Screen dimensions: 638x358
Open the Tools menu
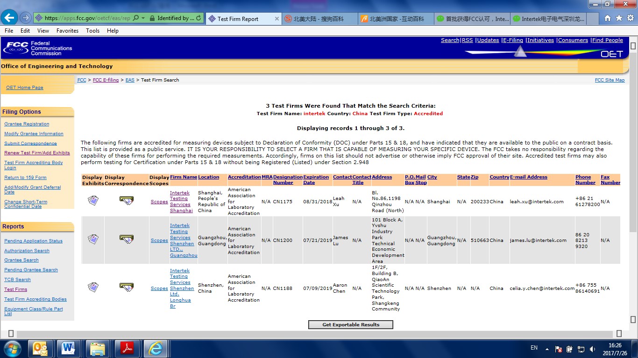click(92, 31)
